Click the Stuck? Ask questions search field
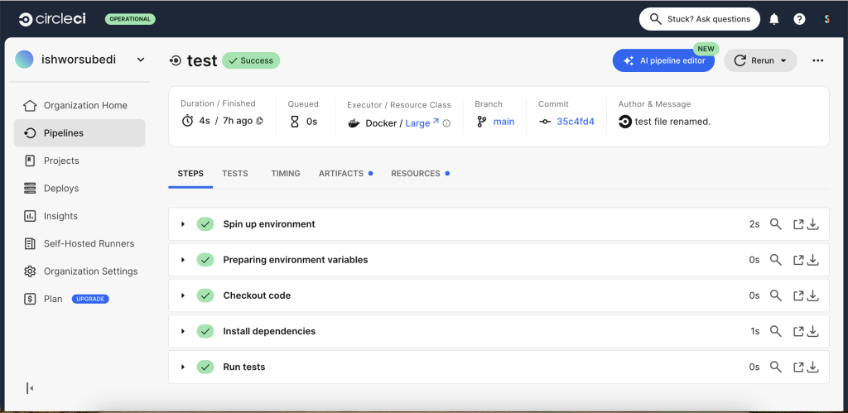This screenshot has width=848, height=413. tap(698, 19)
